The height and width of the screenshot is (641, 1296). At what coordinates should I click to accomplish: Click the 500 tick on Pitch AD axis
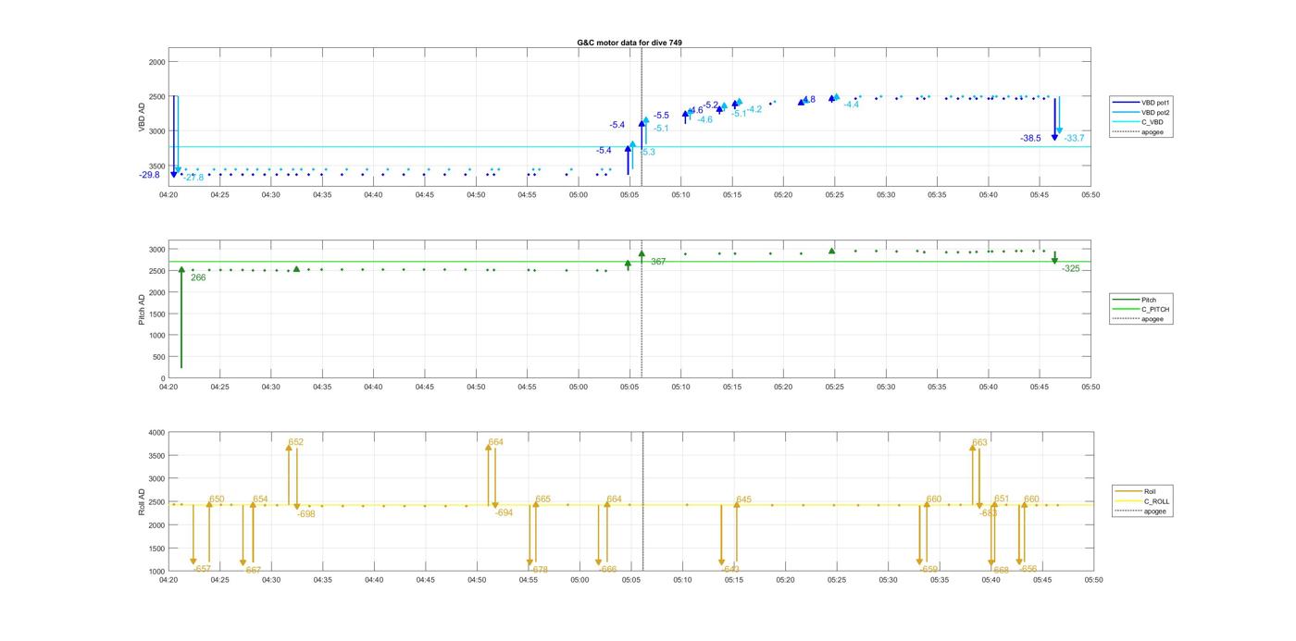(x=158, y=357)
